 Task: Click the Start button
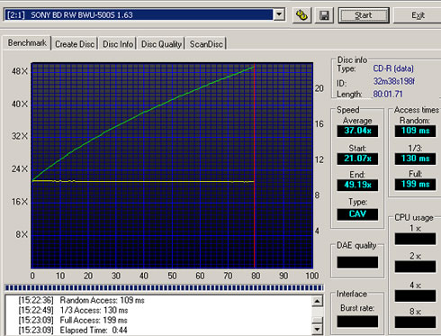pyautogui.click(x=364, y=15)
